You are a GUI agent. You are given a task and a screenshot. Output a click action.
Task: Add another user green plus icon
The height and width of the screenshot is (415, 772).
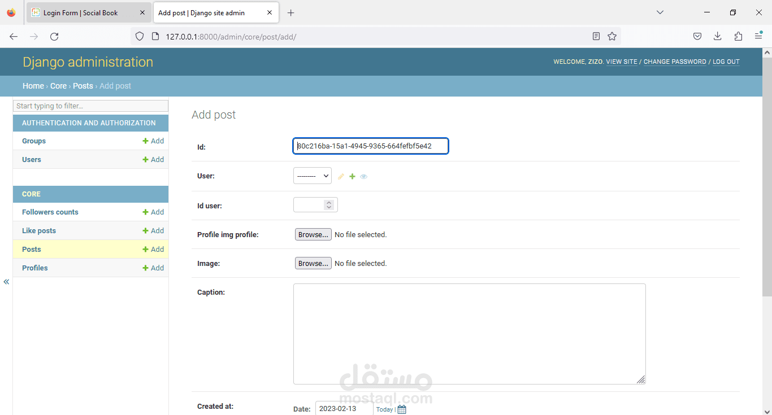coord(352,177)
